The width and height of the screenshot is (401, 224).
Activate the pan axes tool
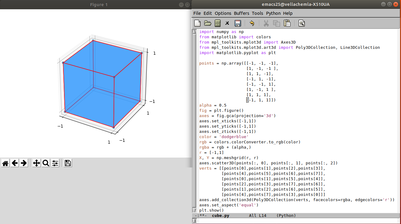click(x=37, y=163)
